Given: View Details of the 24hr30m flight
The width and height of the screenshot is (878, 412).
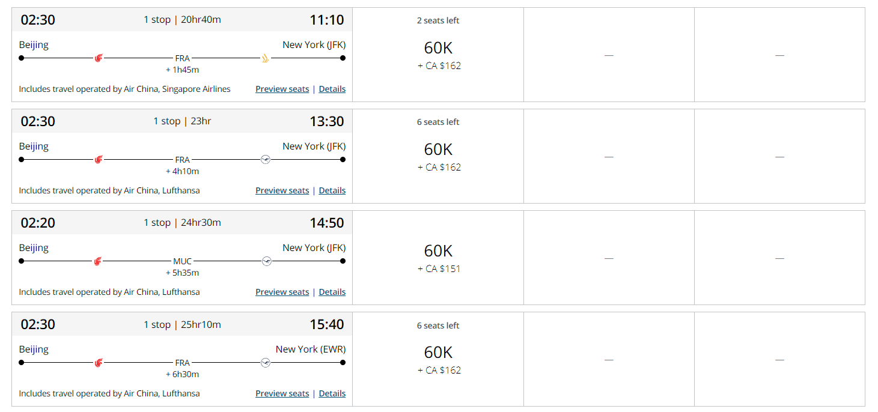Looking at the screenshot, I should coord(332,292).
